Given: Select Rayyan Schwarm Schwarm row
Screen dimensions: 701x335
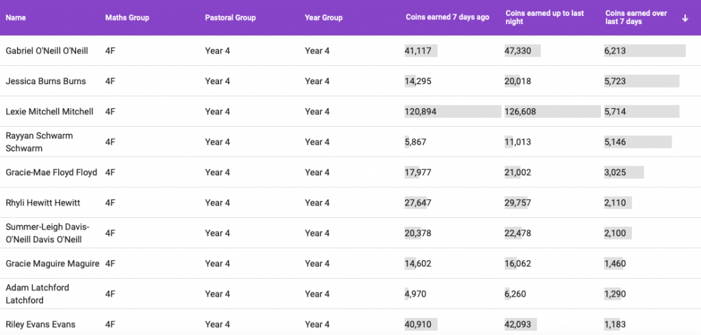Looking at the screenshot, I should pyautogui.click(x=39, y=142).
